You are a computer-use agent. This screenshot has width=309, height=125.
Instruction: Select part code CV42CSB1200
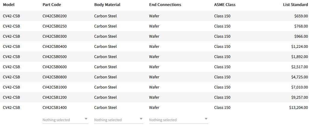[54, 97]
